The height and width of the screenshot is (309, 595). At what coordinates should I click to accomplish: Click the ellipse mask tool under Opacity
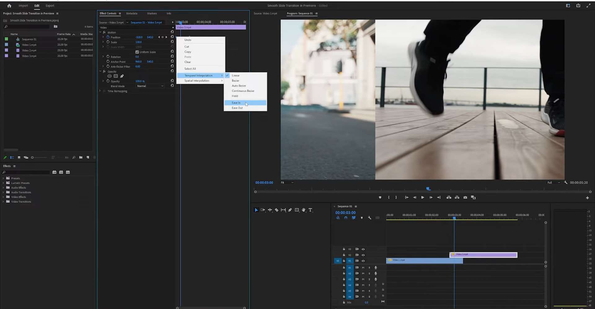(109, 76)
